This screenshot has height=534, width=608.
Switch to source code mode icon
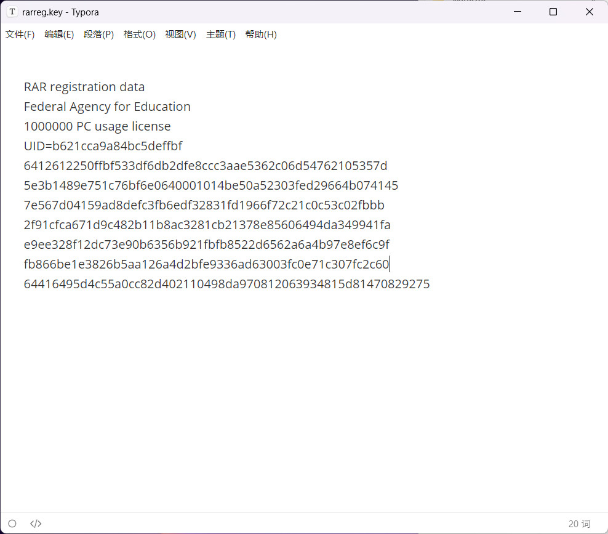point(36,524)
